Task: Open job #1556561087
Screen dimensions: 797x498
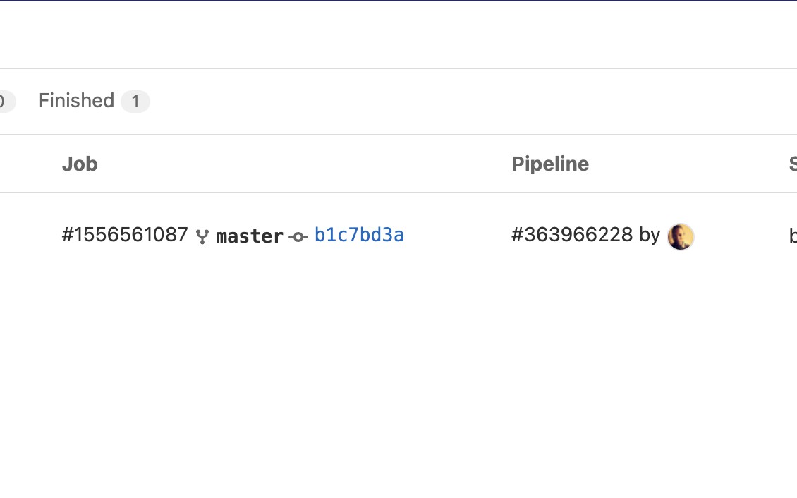Action: (x=125, y=235)
